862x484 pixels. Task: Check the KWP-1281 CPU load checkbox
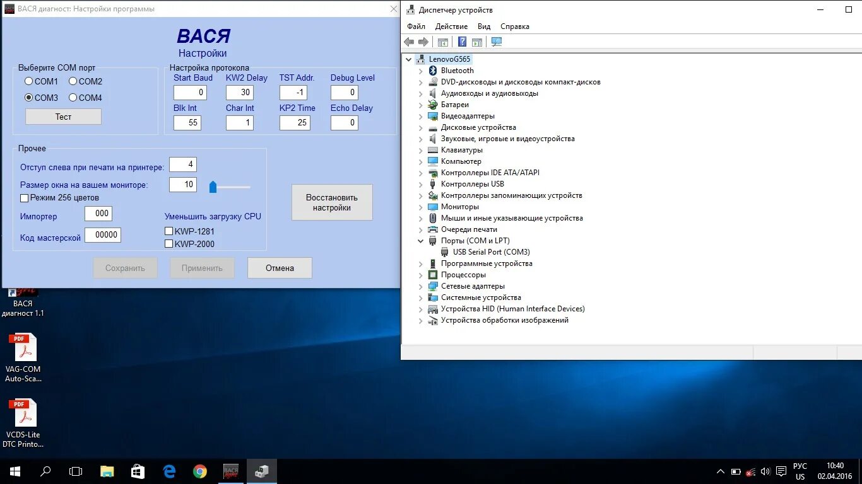(x=168, y=231)
